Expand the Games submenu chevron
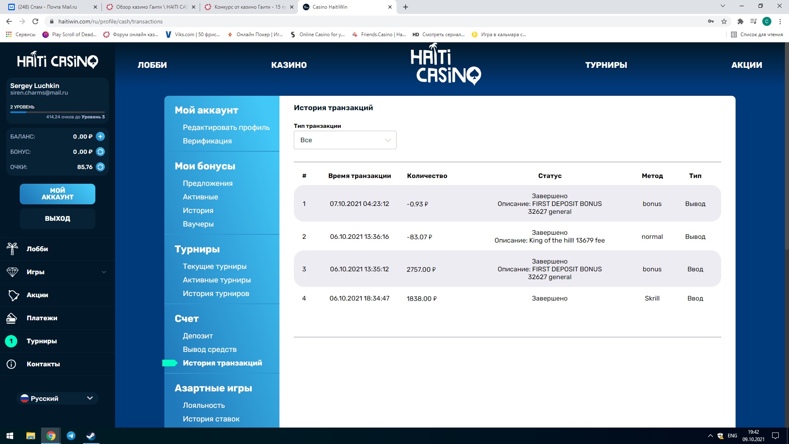This screenshot has height=444, width=789. 104,272
